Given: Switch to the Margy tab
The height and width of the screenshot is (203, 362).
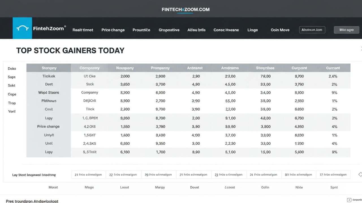Looking at the screenshot, I should pos(160,187).
